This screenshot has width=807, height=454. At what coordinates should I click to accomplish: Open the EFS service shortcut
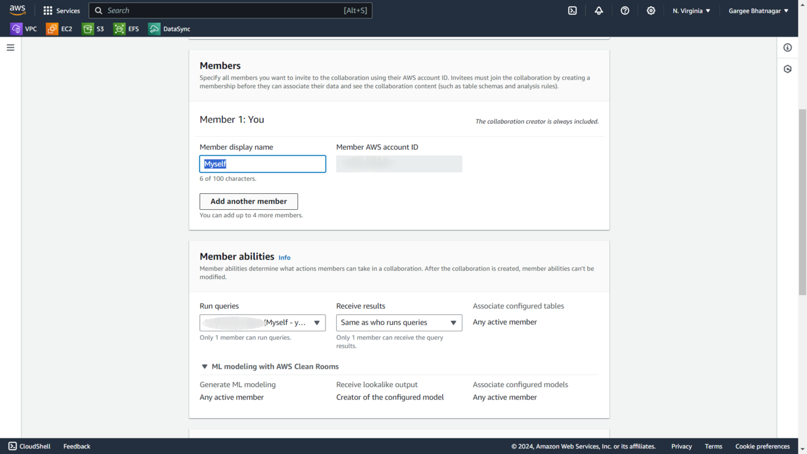click(x=126, y=29)
